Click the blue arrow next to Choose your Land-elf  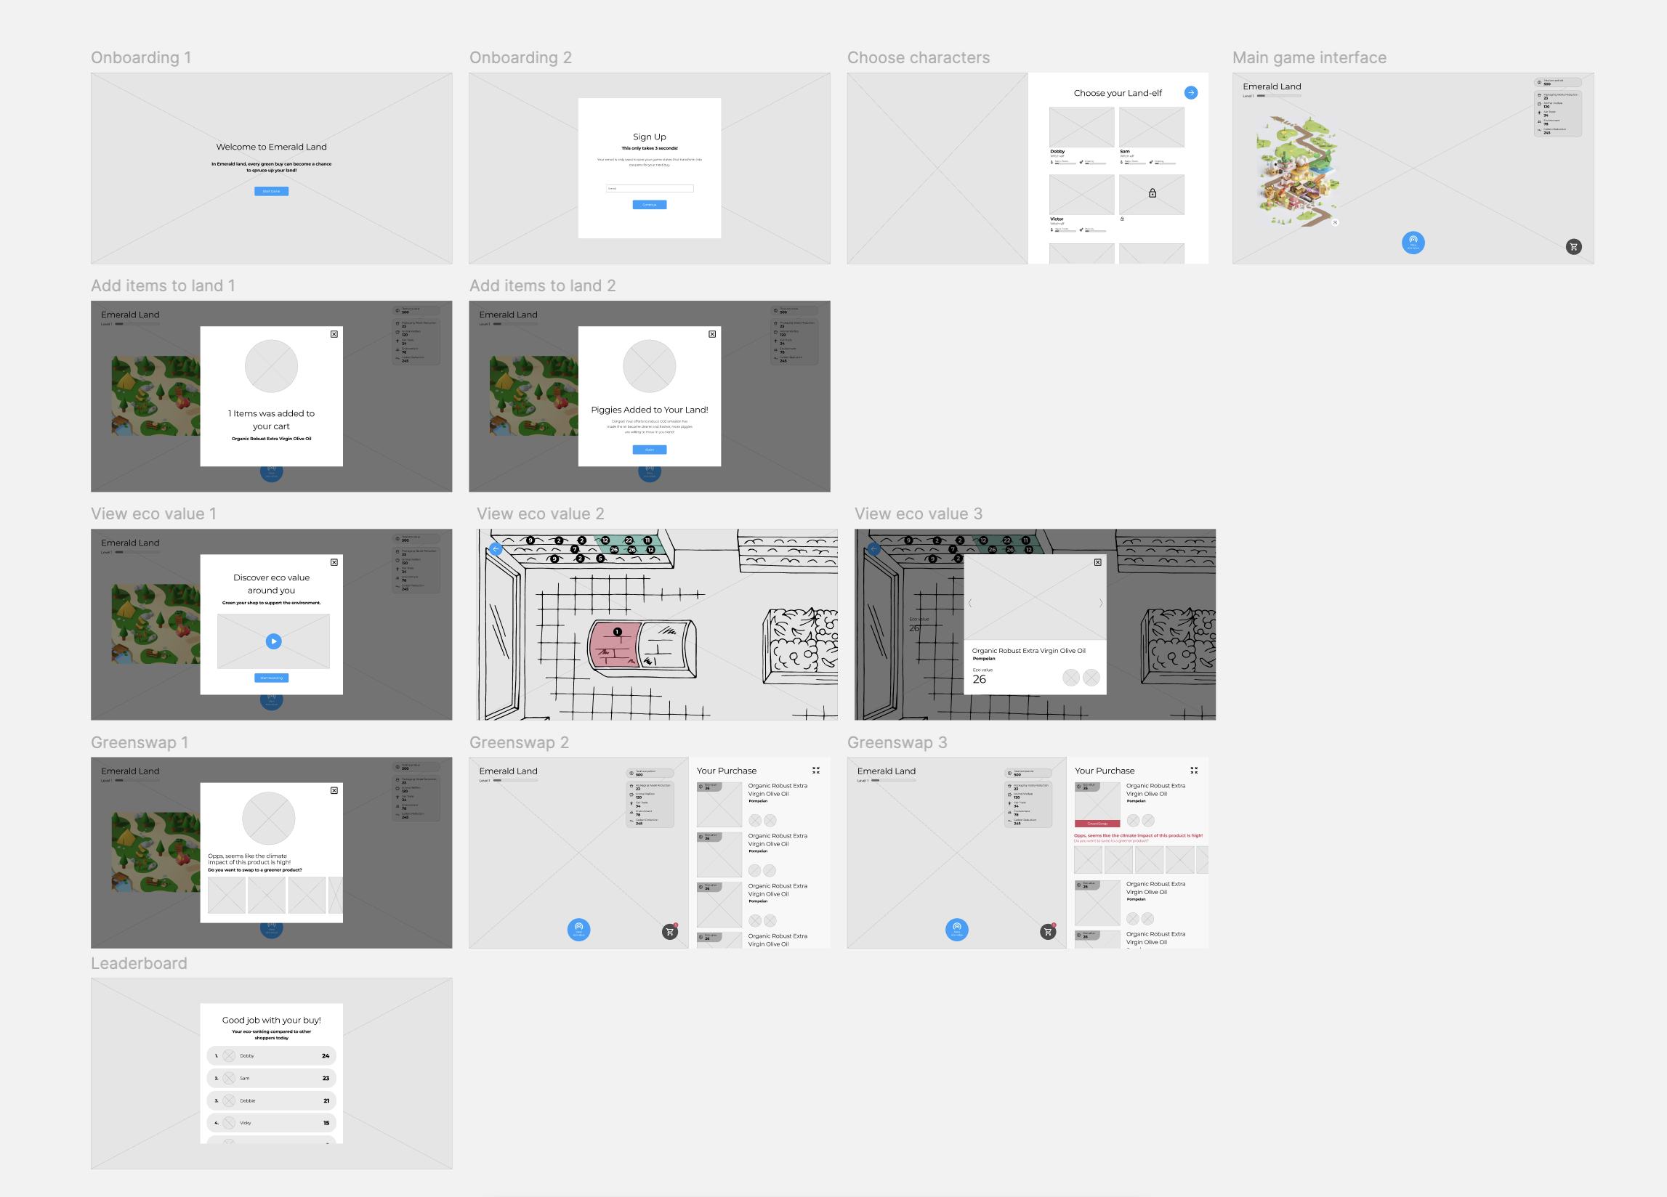[x=1191, y=92]
